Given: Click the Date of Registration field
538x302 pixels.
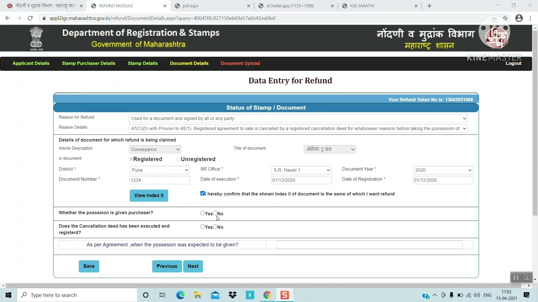Looking at the screenshot, I should pyautogui.click(x=443, y=180).
